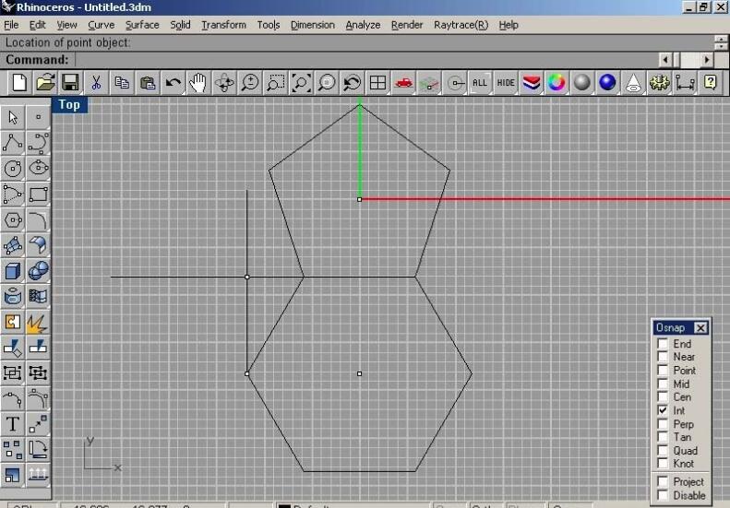This screenshot has height=508, width=730.
Task: Open the color wheel object properties
Action: 556,83
